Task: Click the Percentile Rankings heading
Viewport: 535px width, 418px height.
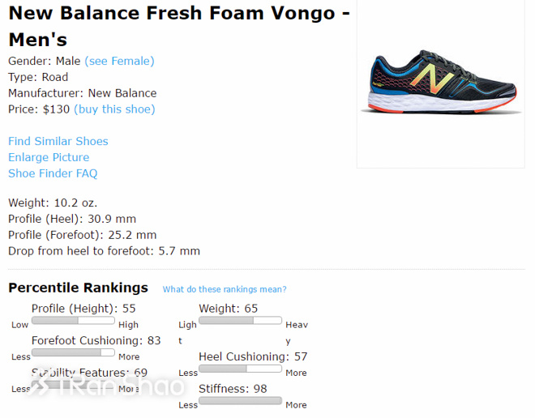Action: pos(78,288)
